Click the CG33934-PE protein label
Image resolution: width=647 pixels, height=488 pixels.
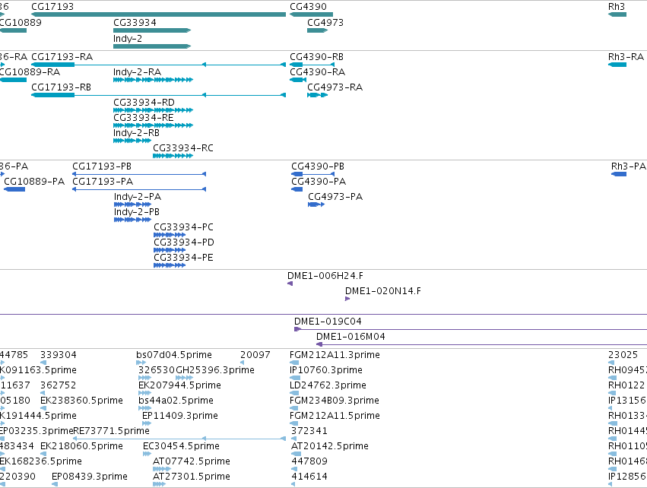click(184, 258)
